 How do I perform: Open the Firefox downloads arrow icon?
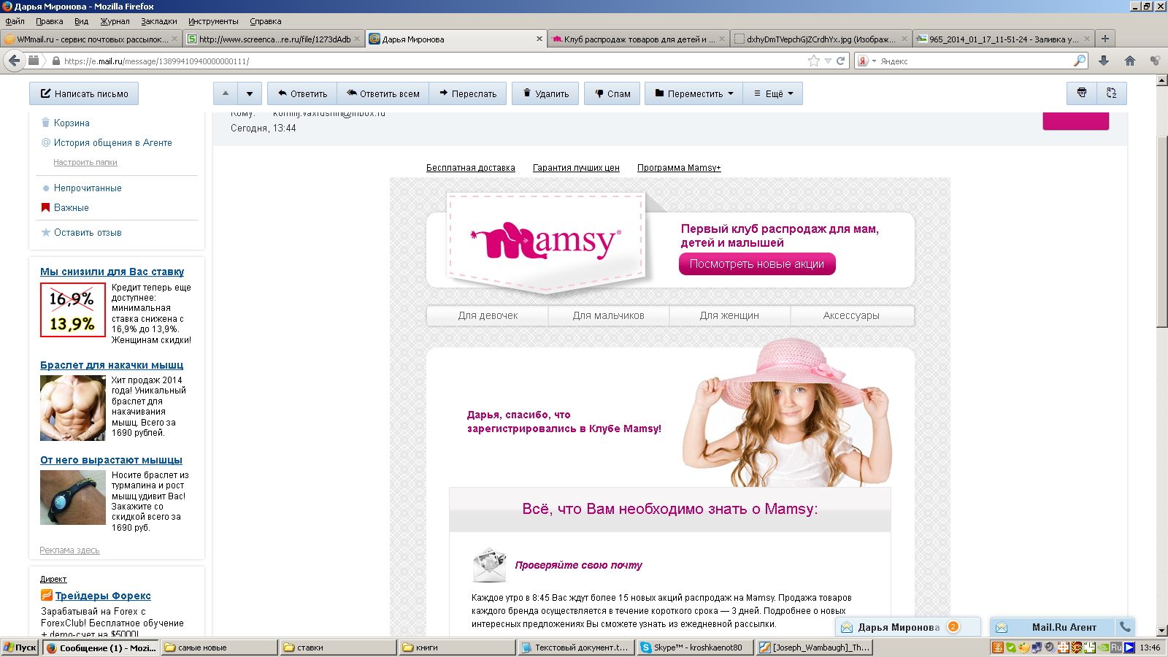pos(1104,61)
